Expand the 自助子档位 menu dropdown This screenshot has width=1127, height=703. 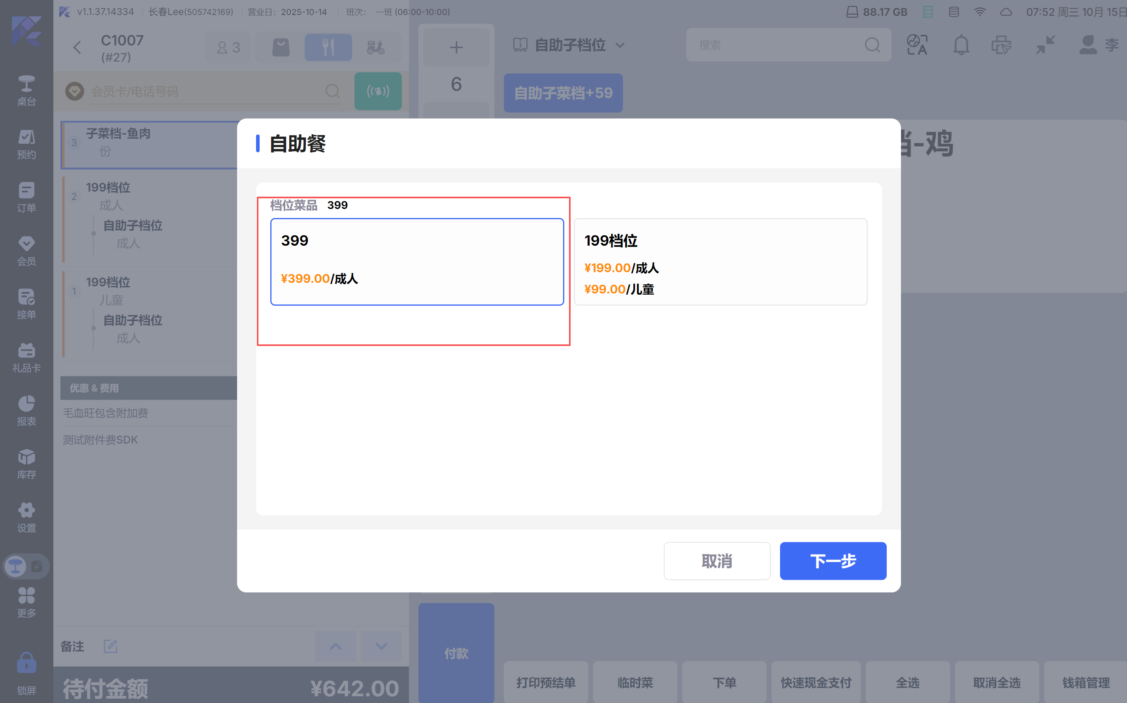[x=570, y=45]
